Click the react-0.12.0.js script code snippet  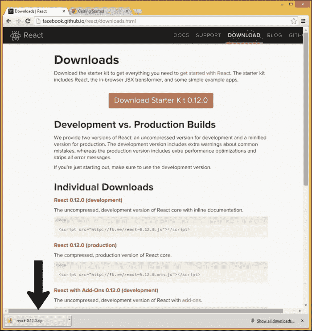tap(124, 229)
